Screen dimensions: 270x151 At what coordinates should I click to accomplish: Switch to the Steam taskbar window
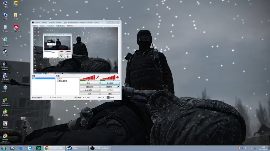(x=77, y=148)
